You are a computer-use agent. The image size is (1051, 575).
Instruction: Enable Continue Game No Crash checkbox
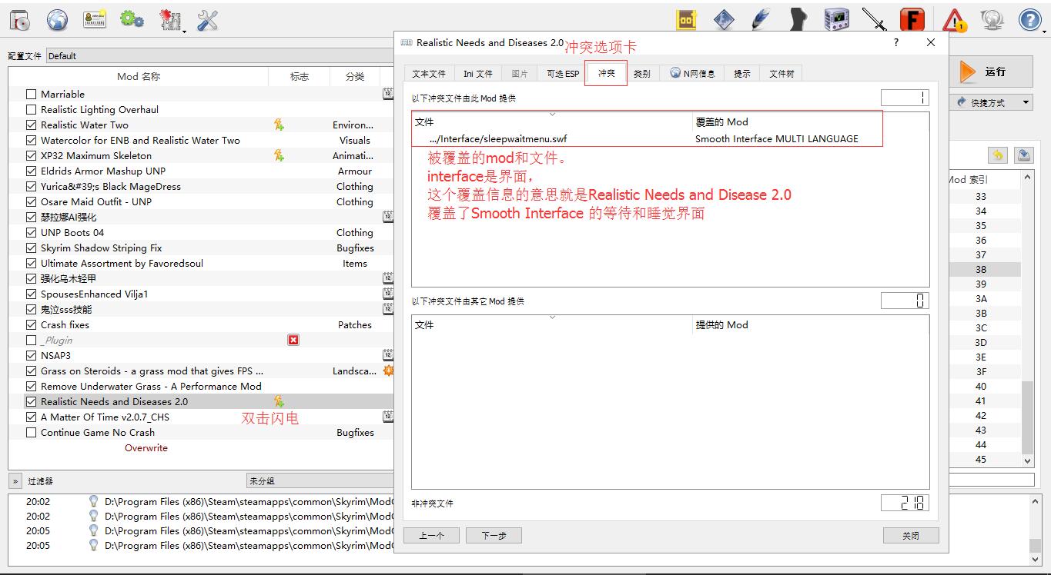click(x=31, y=432)
